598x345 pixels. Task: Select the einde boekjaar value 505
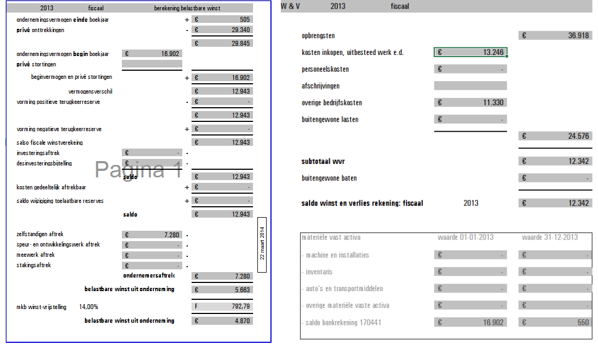click(222, 20)
